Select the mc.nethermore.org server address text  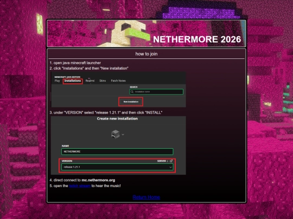pyautogui.click(x=98, y=180)
